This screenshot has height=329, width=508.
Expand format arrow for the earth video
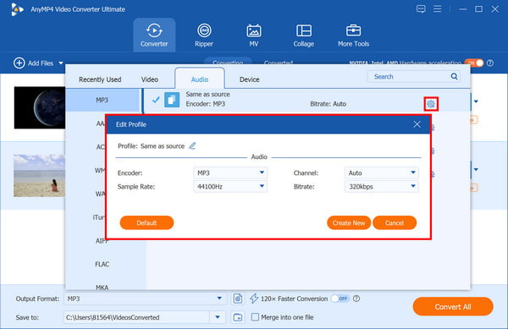click(476, 101)
